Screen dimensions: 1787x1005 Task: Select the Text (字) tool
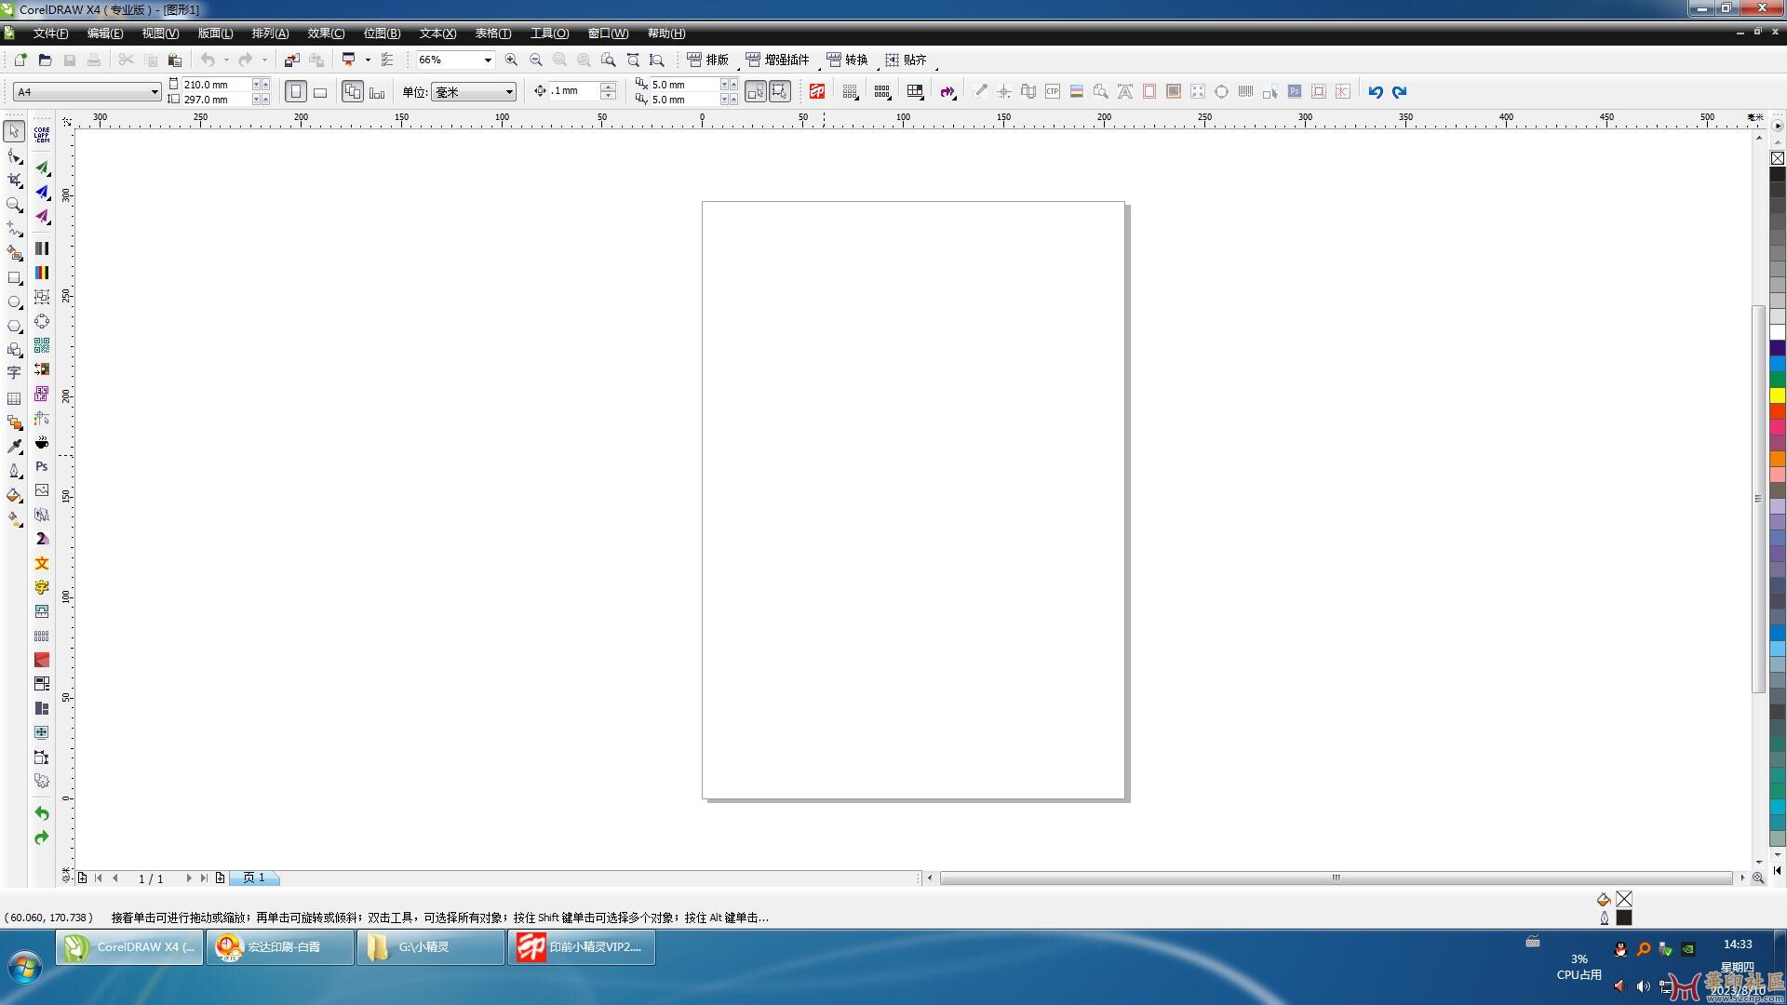pyautogui.click(x=14, y=373)
